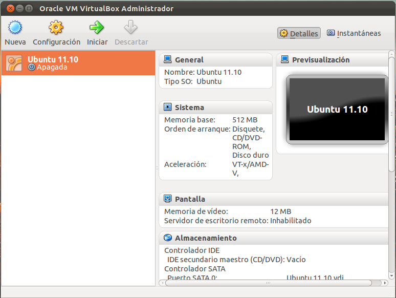Viewport: 396px width, 298px height.
Task: Open Configuración gear icon
Action: point(56,27)
